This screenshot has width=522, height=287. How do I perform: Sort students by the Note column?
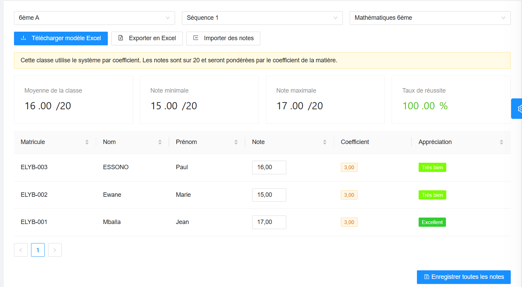pyautogui.click(x=324, y=142)
